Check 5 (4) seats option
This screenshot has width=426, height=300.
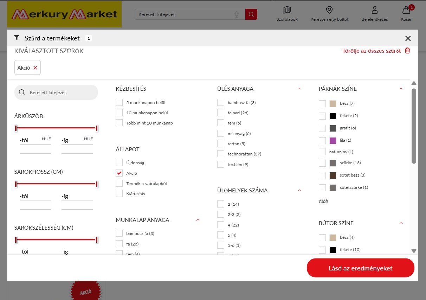tap(221, 235)
